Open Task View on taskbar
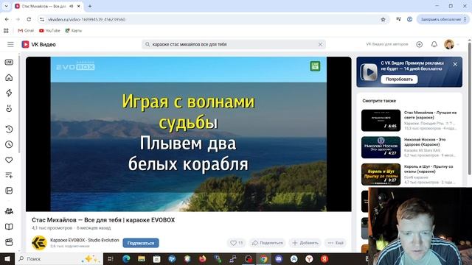 point(111,258)
